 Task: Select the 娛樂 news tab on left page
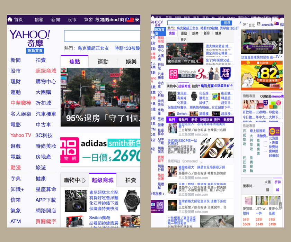point(131,62)
